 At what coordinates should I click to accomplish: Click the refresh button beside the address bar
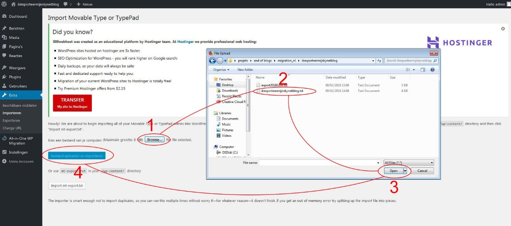pos(379,60)
